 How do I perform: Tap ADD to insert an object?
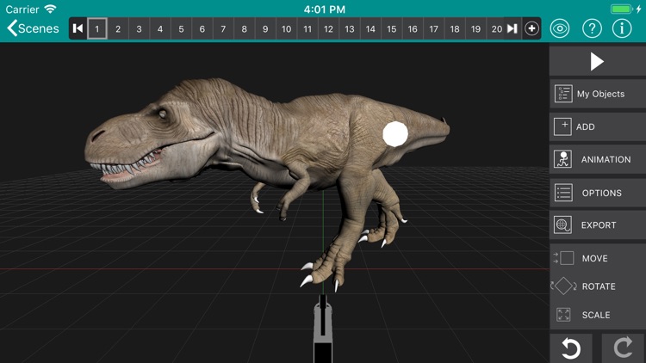[x=597, y=126]
